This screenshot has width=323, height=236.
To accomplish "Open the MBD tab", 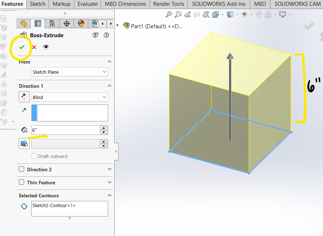I will click(x=260, y=4).
